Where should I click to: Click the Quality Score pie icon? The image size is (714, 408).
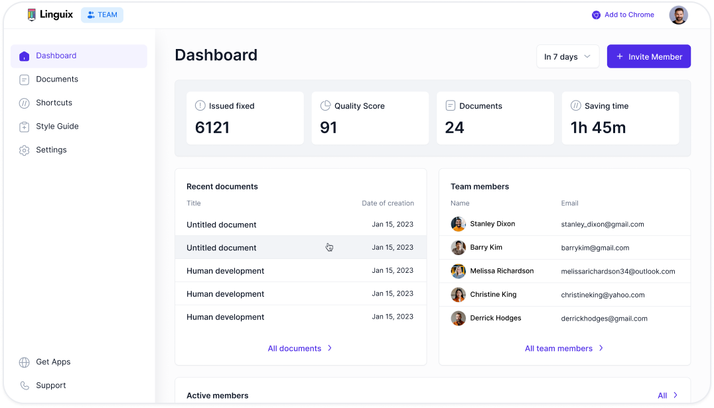pos(325,106)
